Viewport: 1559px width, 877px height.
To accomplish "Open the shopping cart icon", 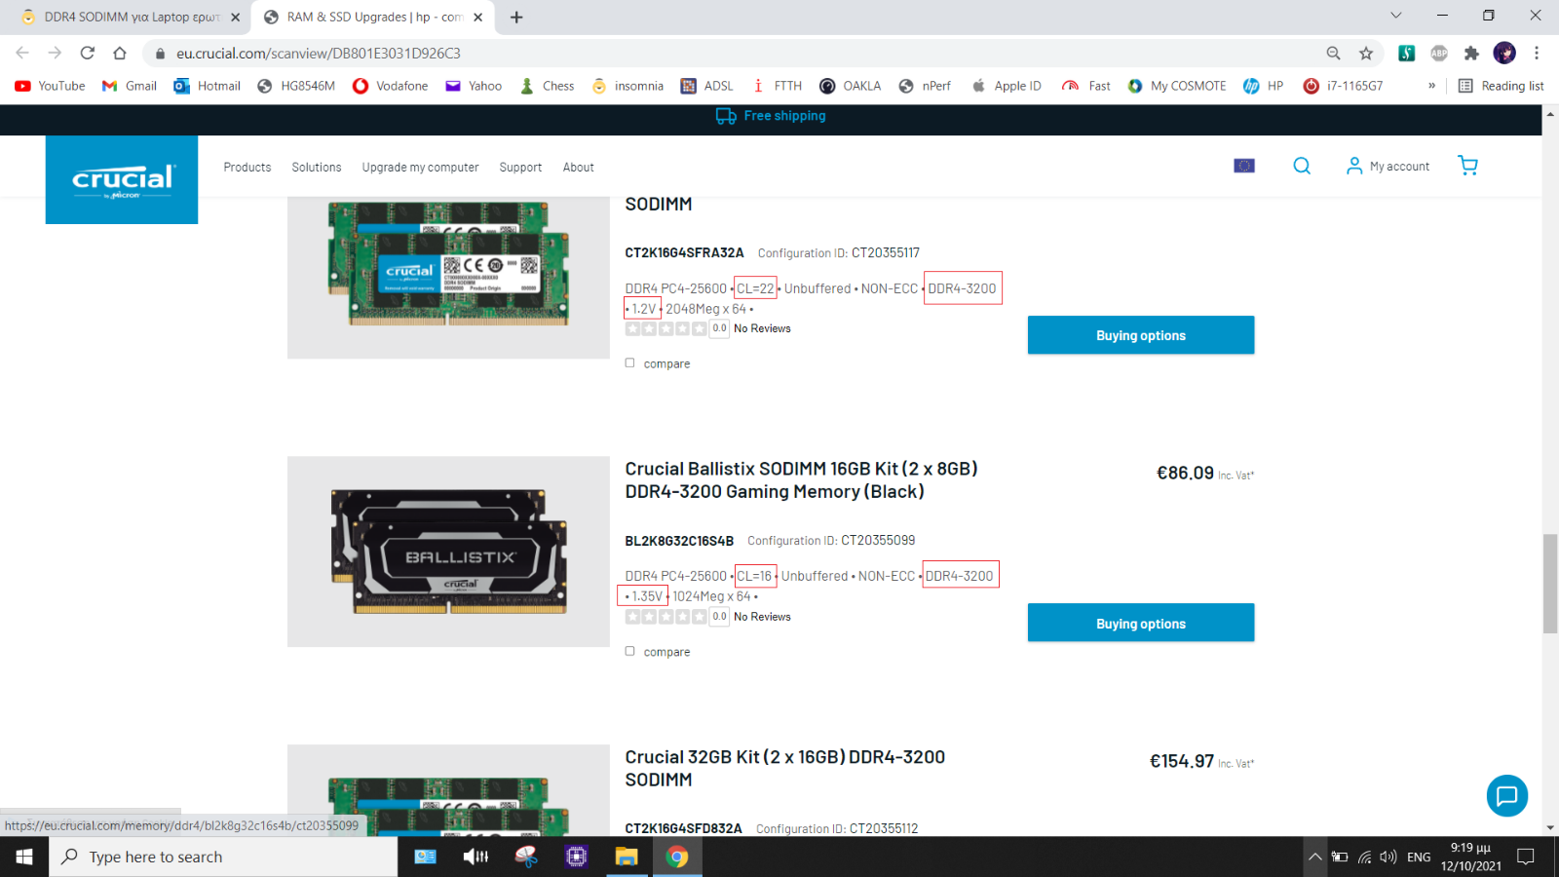I will coord(1468,166).
